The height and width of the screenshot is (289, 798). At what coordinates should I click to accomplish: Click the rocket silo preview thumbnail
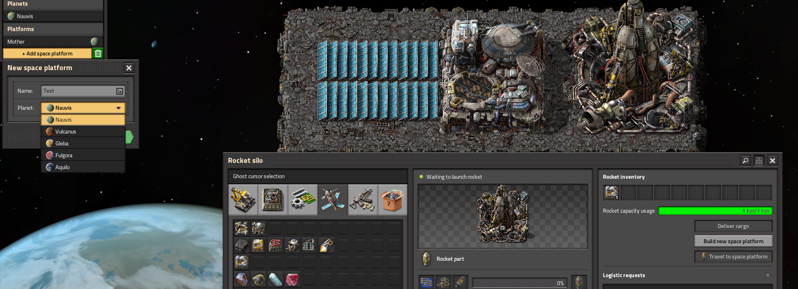pyautogui.click(x=502, y=215)
